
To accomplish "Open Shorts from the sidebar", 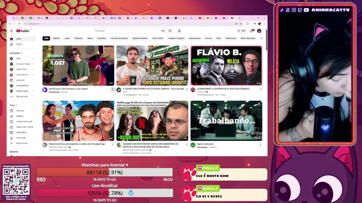I will click(23, 44).
